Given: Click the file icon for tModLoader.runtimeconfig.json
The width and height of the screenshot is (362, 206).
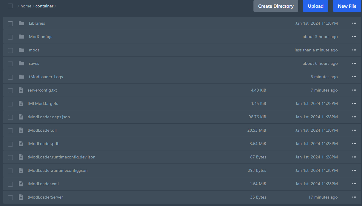Looking at the screenshot, I should [21, 170].
